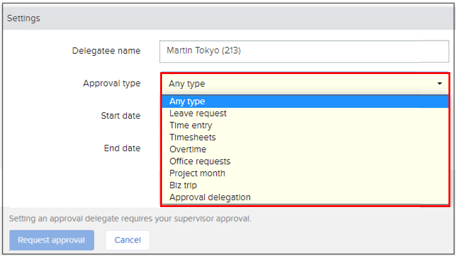Click the 'Start date' label

121,115
